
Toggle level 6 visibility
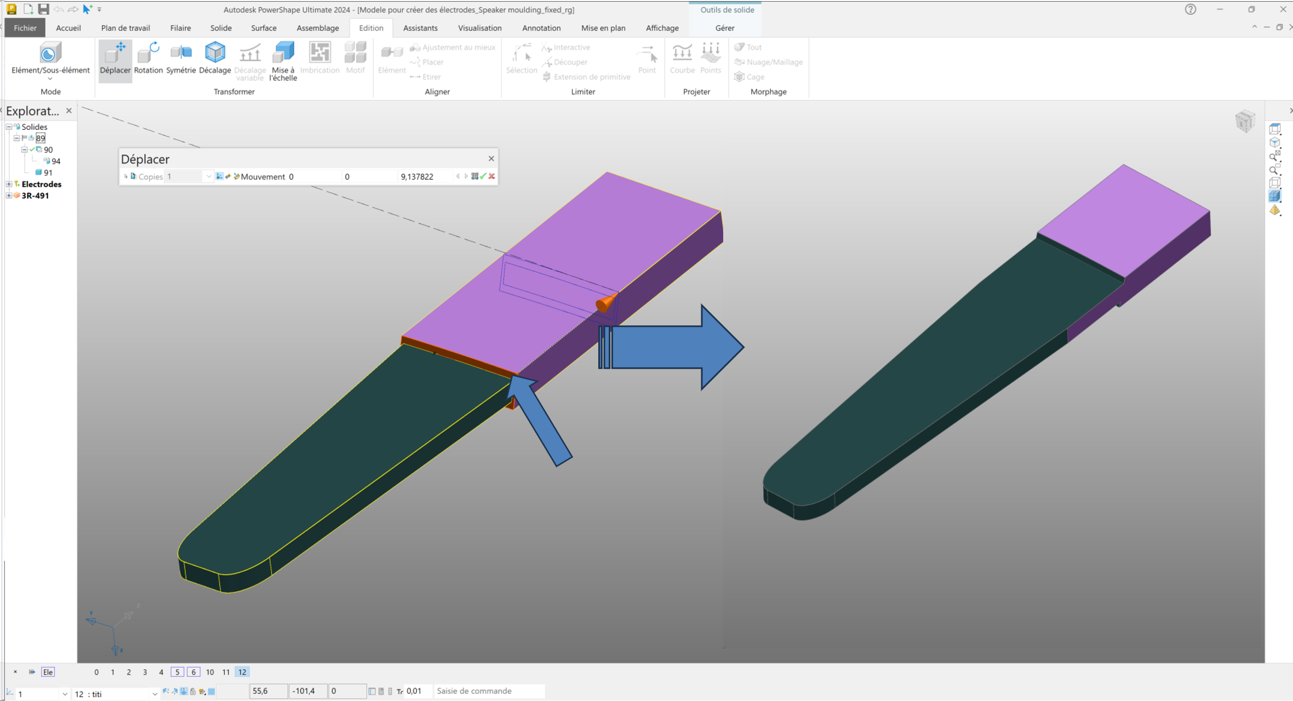[193, 672]
